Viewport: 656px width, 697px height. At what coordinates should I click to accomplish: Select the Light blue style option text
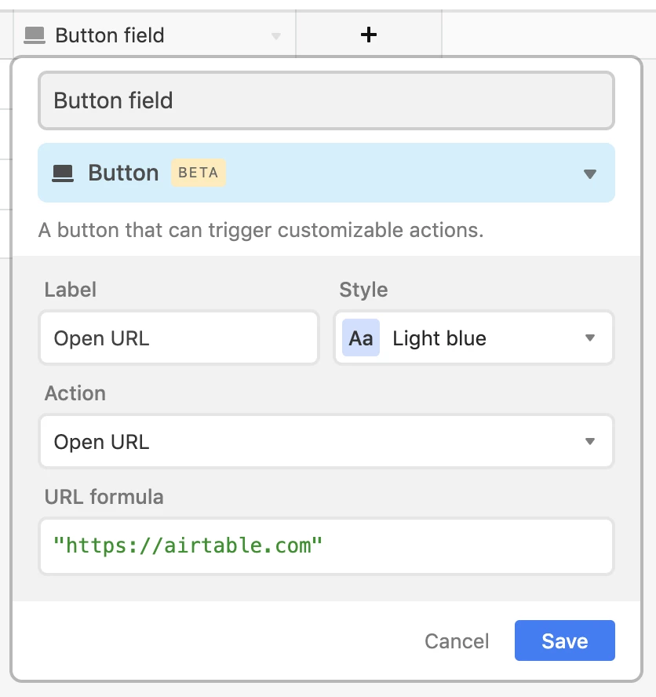tap(439, 338)
